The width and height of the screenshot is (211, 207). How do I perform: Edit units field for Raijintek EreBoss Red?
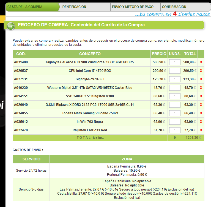(175, 130)
